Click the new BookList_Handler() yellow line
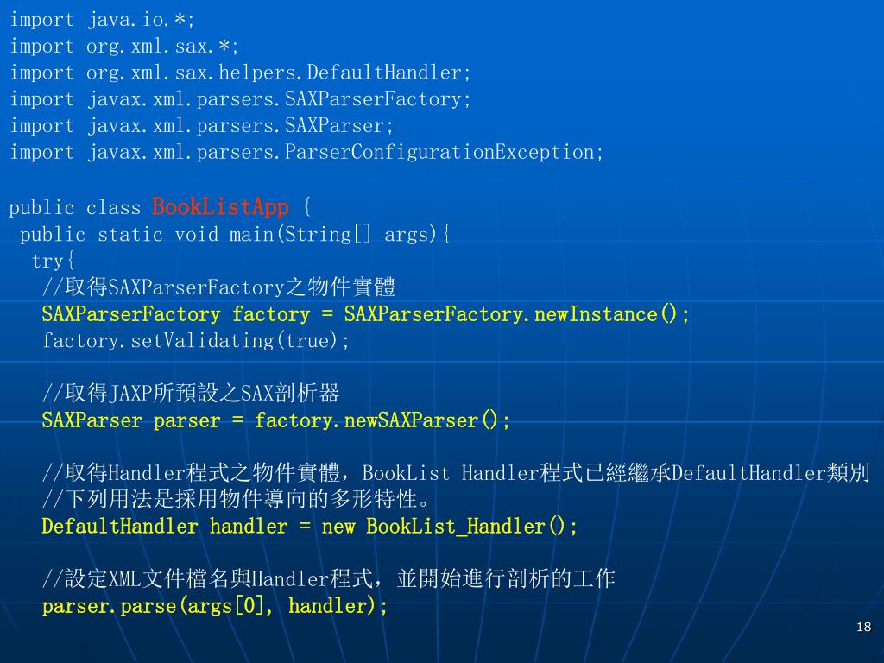Image resolution: width=884 pixels, height=663 pixels. tap(310, 526)
